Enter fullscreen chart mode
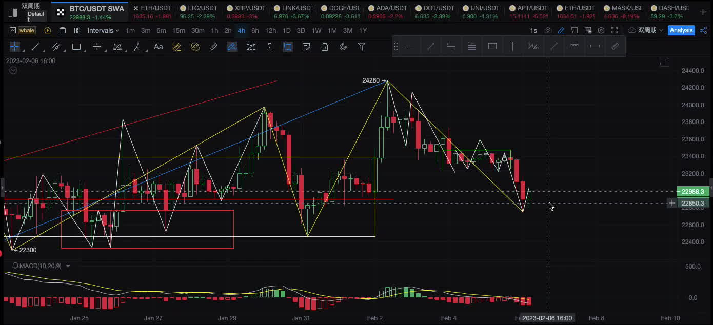The width and height of the screenshot is (713, 325). click(615, 30)
